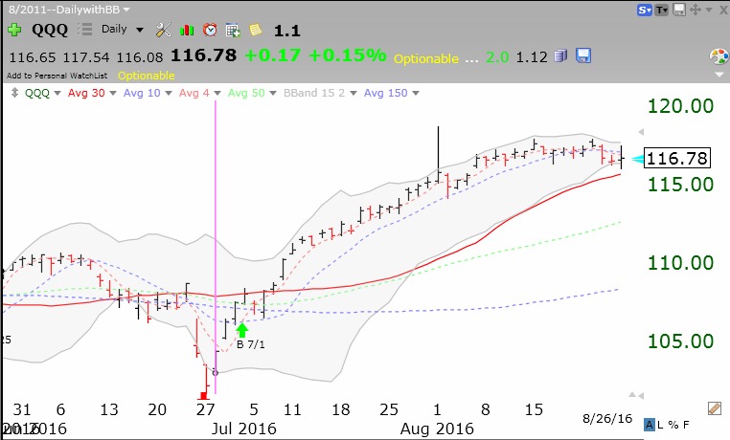This screenshot has width=730, height=440.
Task: Open the gray window options arrow near X
Action: point(709,10)
